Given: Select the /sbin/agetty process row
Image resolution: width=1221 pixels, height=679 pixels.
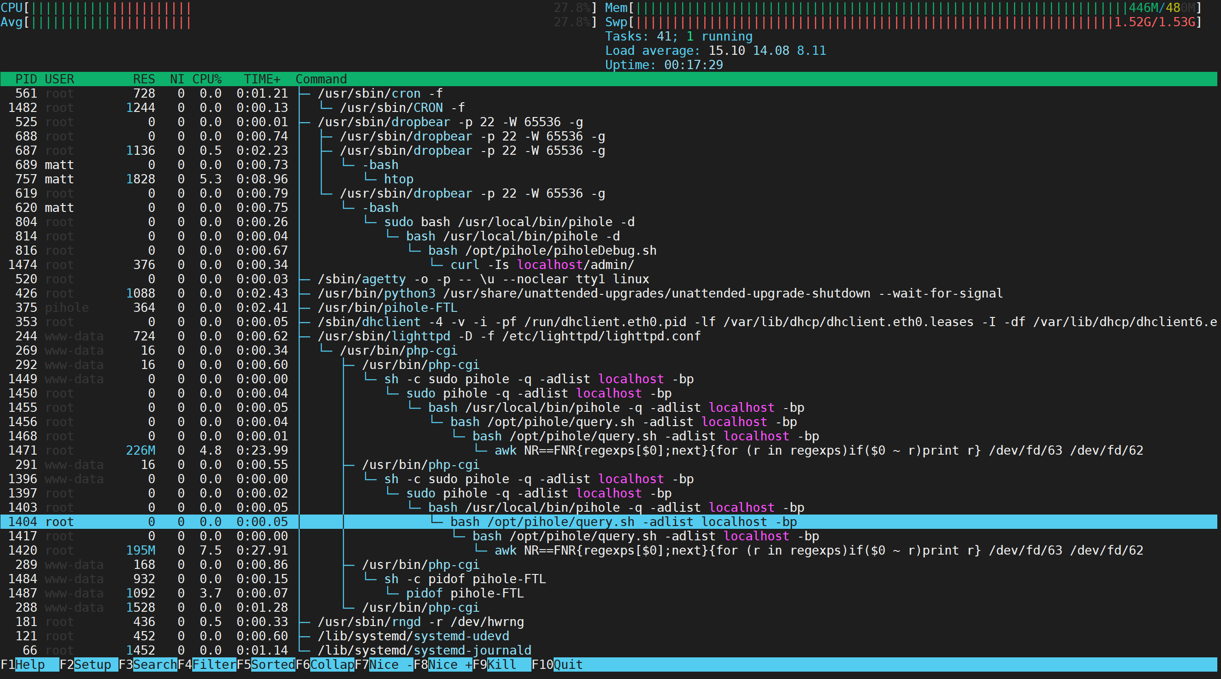Looking at the screenshot, I should pyautogui.click(x=608, y=279).
